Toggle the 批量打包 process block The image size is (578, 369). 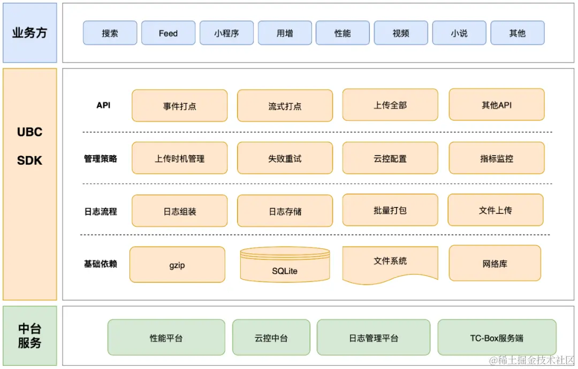390,210
